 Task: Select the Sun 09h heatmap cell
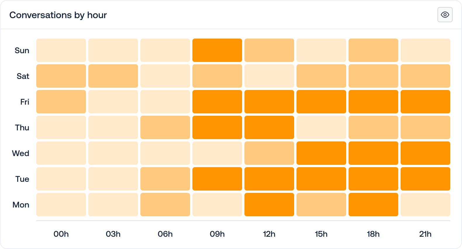point(217,50)
